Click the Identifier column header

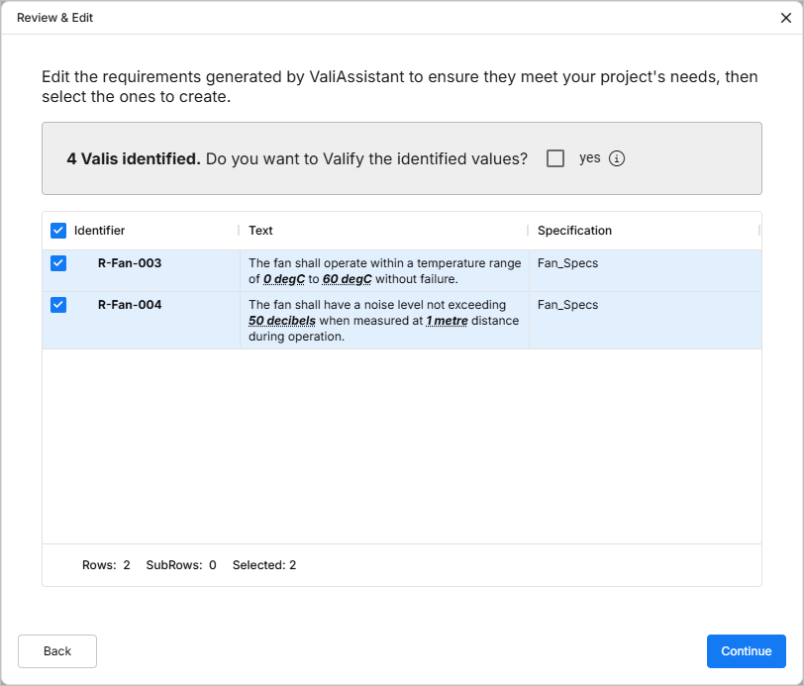click(x=100, y=231)
